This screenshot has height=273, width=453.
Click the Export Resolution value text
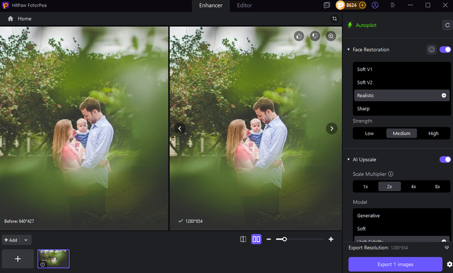coord(400,248)
